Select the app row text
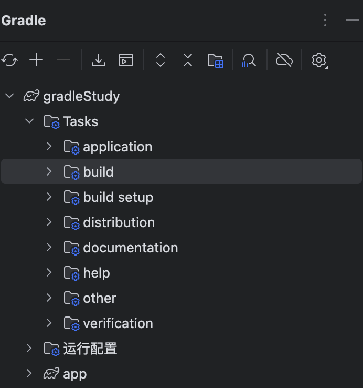 (75, 375)
